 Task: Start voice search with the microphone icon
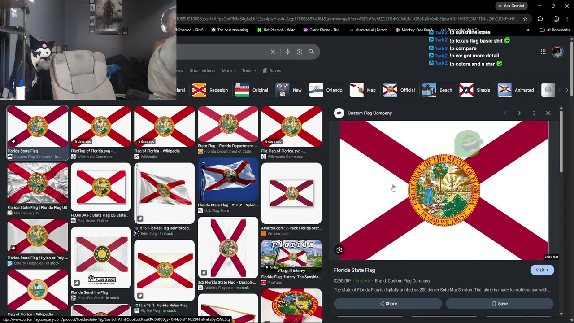287,52
